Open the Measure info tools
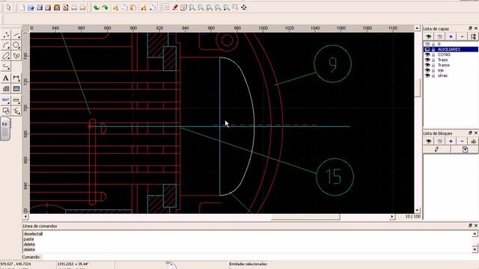The image size is (479, 269). (16, 100)
